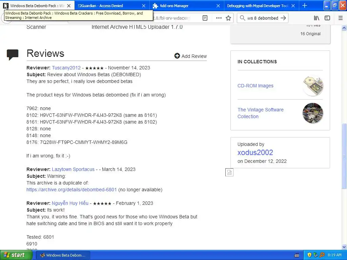Image resolution: width=347 pixels, height=260 pixels.
Task: Click the security shield tray icon
Action: pos(309,255)
